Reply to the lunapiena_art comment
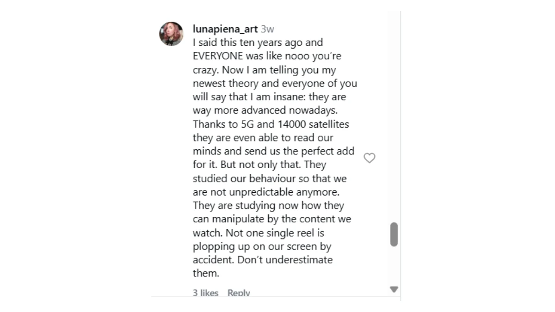This screenshot has height=312, width=555. tap(239, 293)
